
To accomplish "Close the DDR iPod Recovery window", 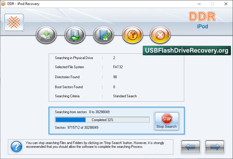I will tap(226, 4).
